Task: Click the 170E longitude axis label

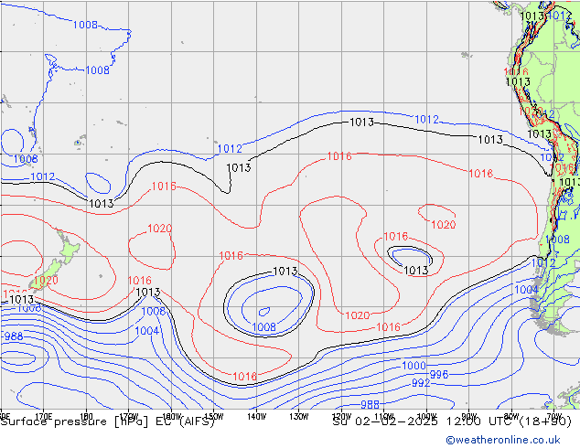Action: [x=44, y=415]
